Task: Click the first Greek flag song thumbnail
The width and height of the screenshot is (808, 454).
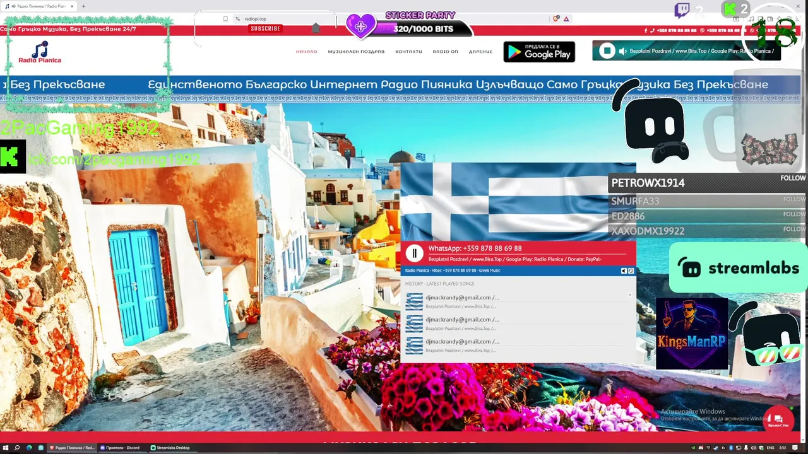Action: [x=414, y=301]
